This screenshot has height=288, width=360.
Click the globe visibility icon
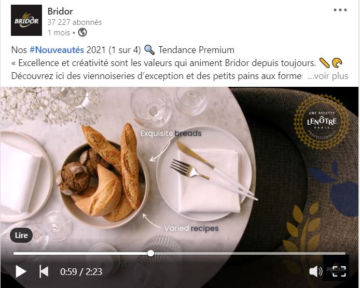point(82,32)
